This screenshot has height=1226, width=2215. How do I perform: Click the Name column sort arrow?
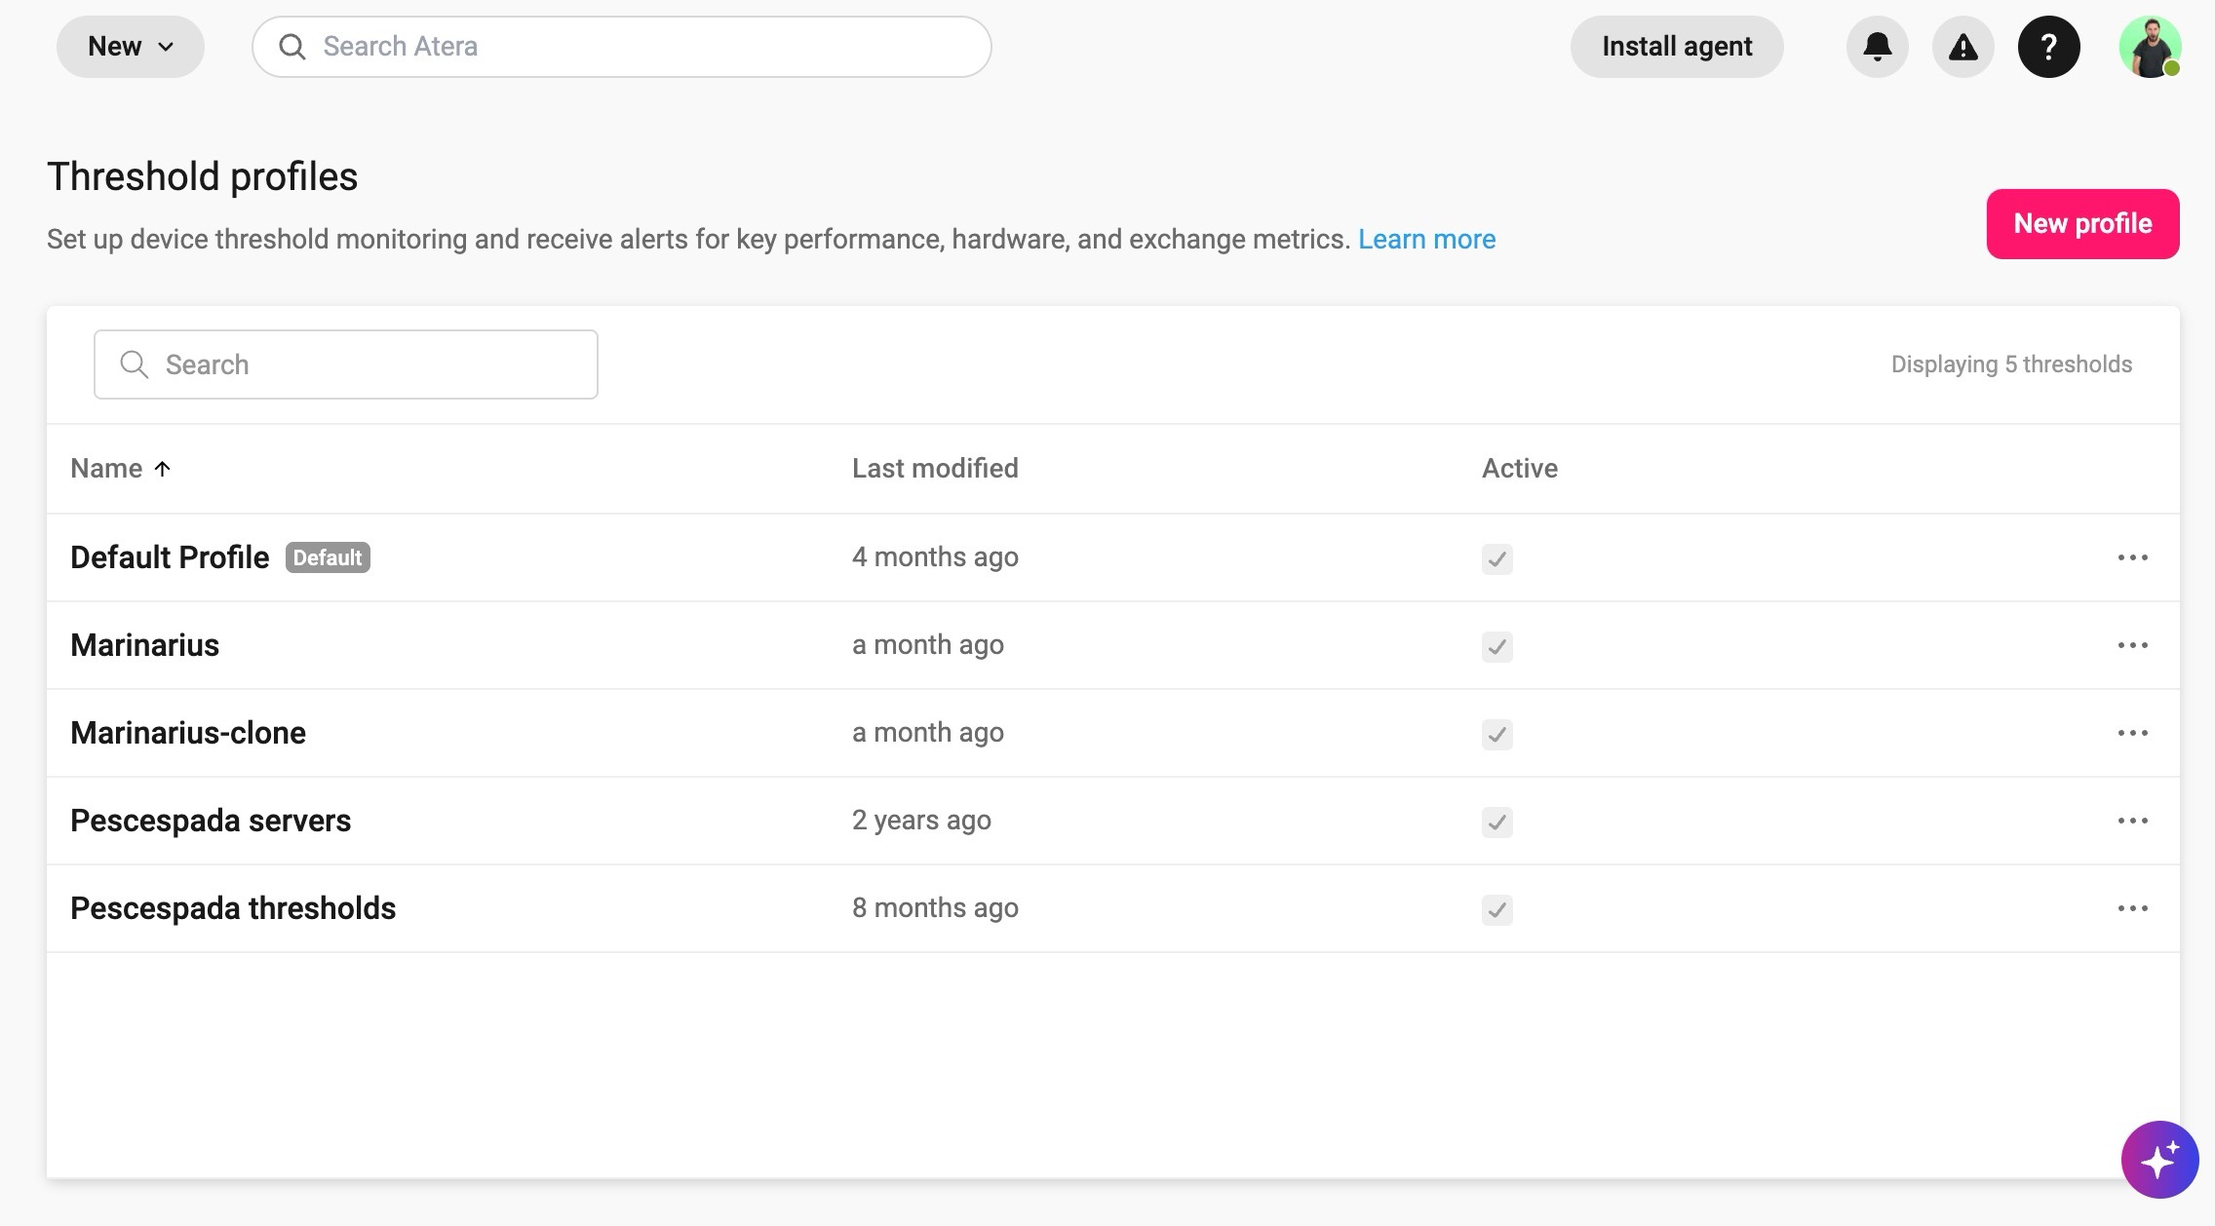click(x=163, y=469)
